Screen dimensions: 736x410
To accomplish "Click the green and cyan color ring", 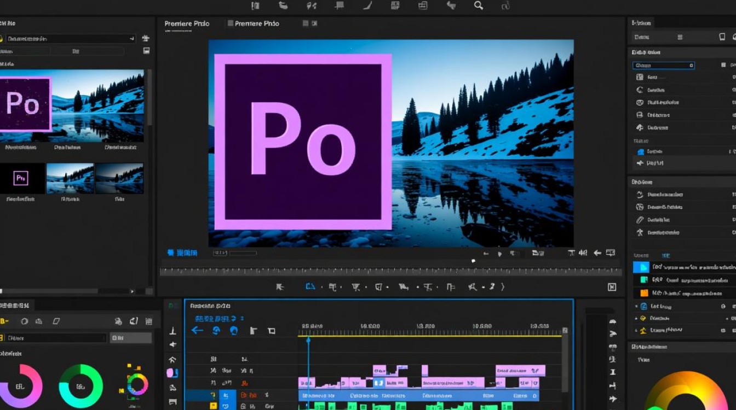I will [81, 386].
